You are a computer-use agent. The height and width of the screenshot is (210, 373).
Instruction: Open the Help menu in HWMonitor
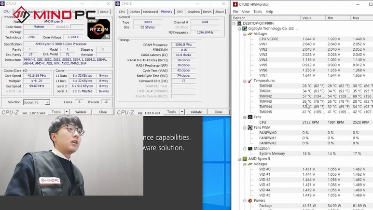(x=269, y=12)
